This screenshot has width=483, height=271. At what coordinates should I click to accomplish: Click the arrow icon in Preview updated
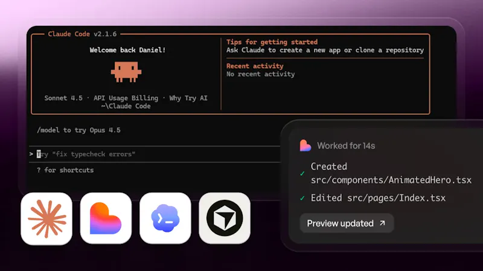coord(382,223)
